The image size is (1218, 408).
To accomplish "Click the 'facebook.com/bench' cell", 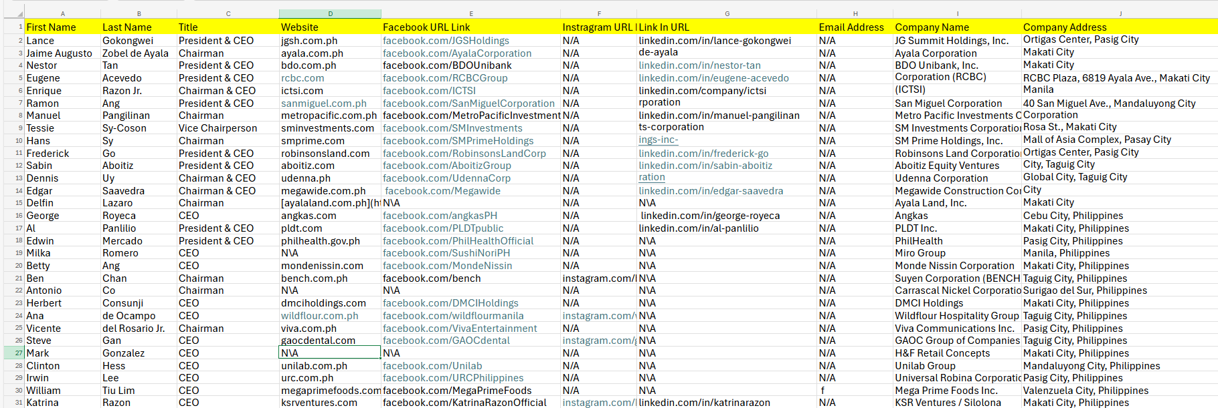I will [471, 278].
